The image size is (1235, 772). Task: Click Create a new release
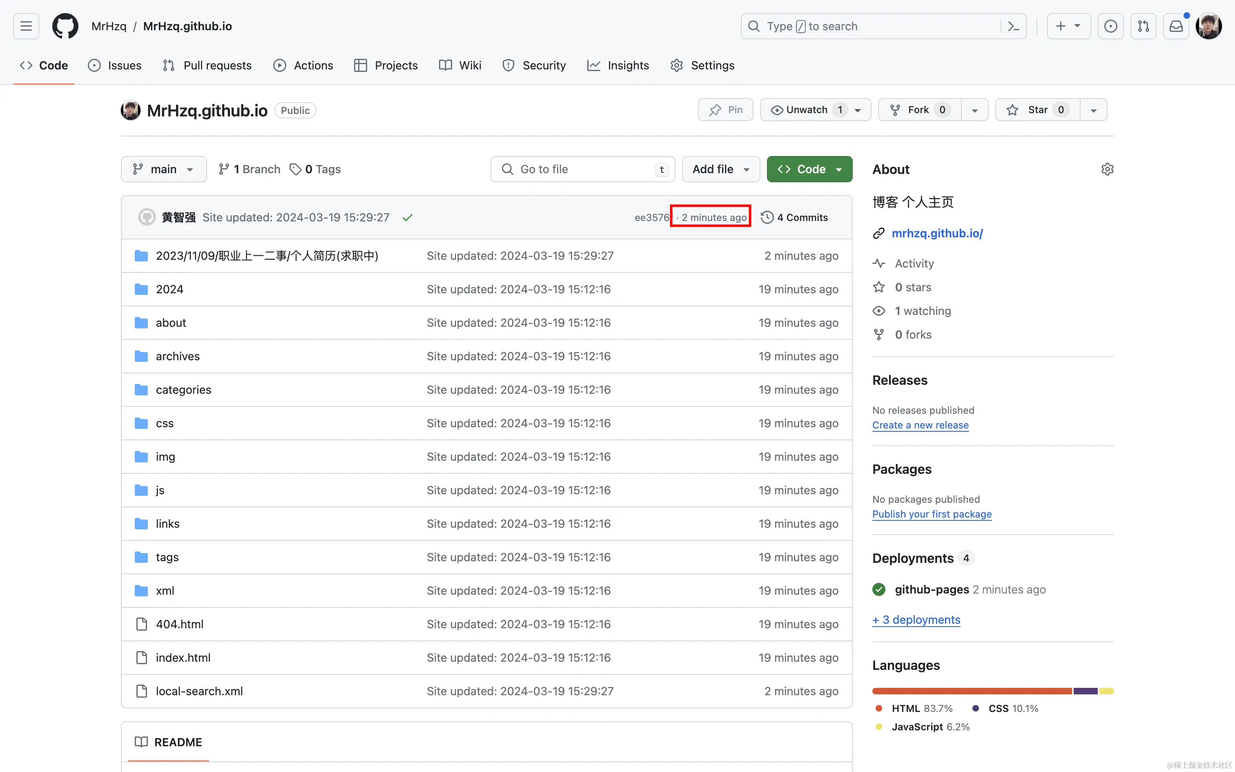click(920, 425)
